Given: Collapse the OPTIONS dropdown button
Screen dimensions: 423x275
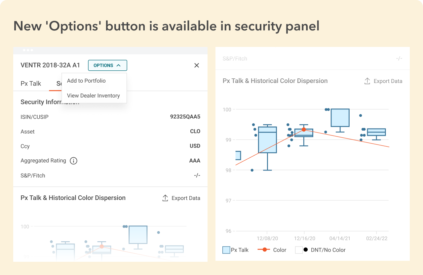Looking at the screenshot, I should (107, 65).
